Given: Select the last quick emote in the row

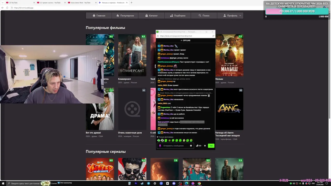Looking at the screenshot, I should [x=191, y=141].
